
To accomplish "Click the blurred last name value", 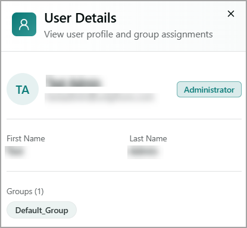I will pyautogui.click(x=145, y=152).
